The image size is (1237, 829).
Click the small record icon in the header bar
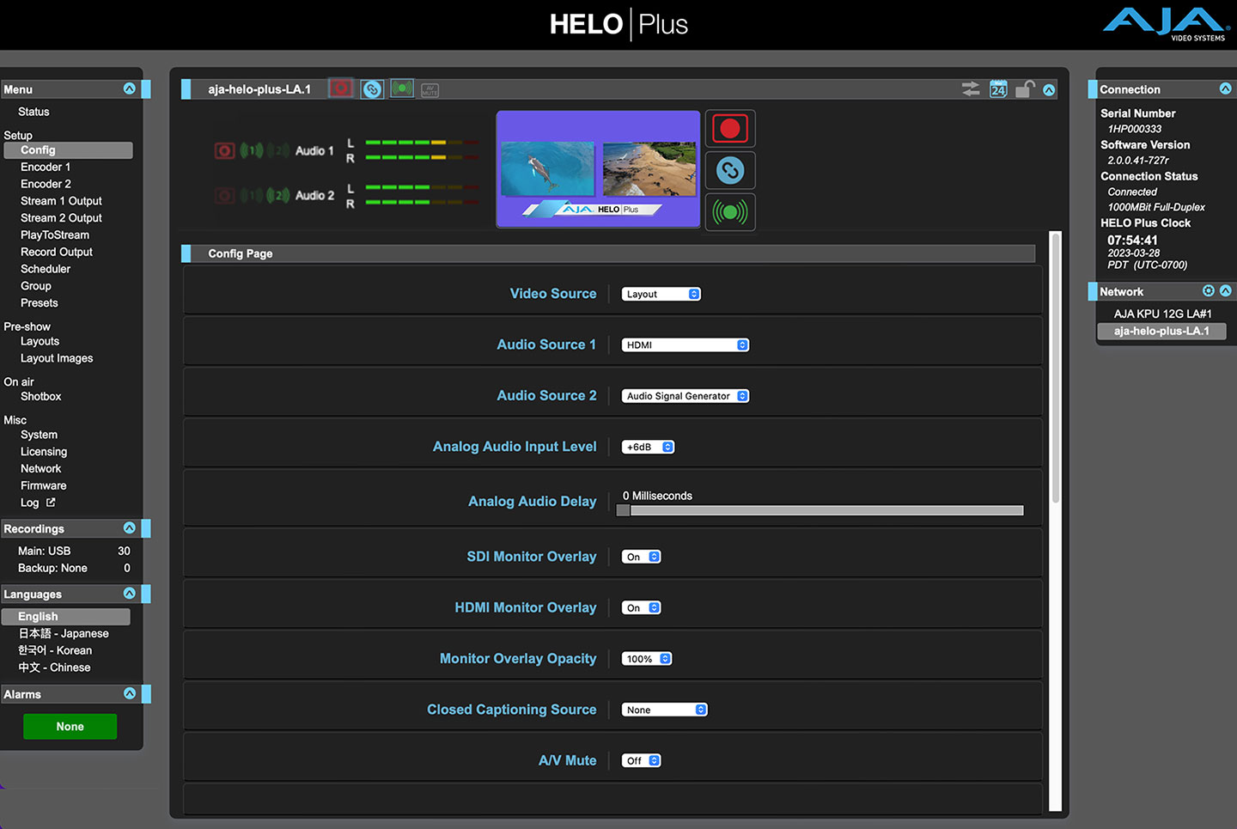(x=341, y=88)
